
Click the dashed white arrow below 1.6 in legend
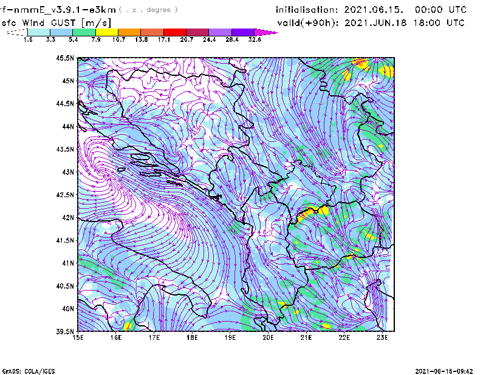click(x=17, y=32)
